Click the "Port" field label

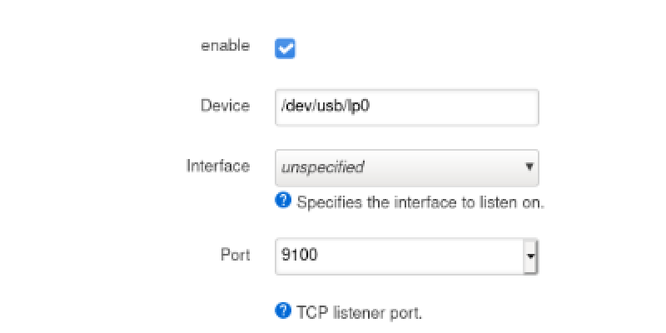click(236, 255)
